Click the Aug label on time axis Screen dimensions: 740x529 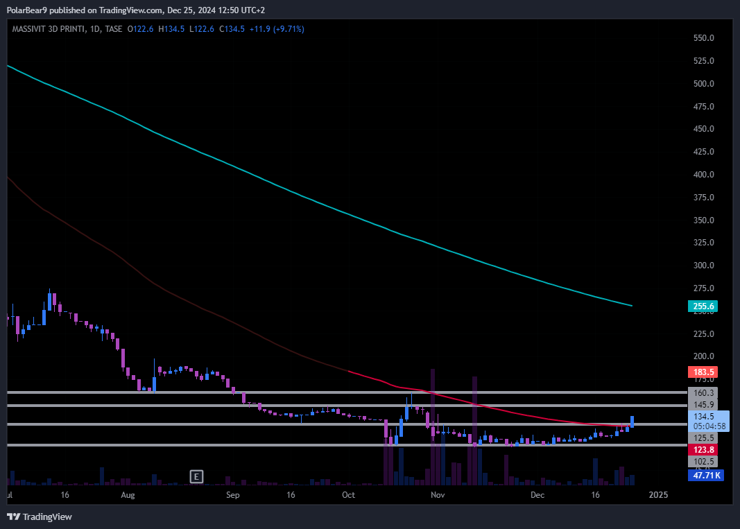coord(128,494)
